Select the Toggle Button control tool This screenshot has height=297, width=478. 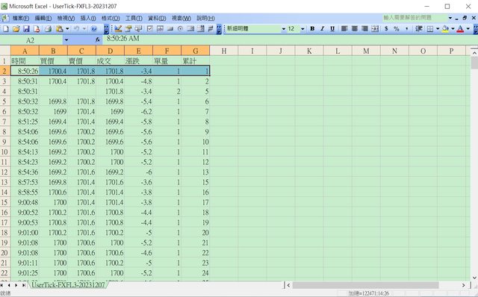[211, 28]
